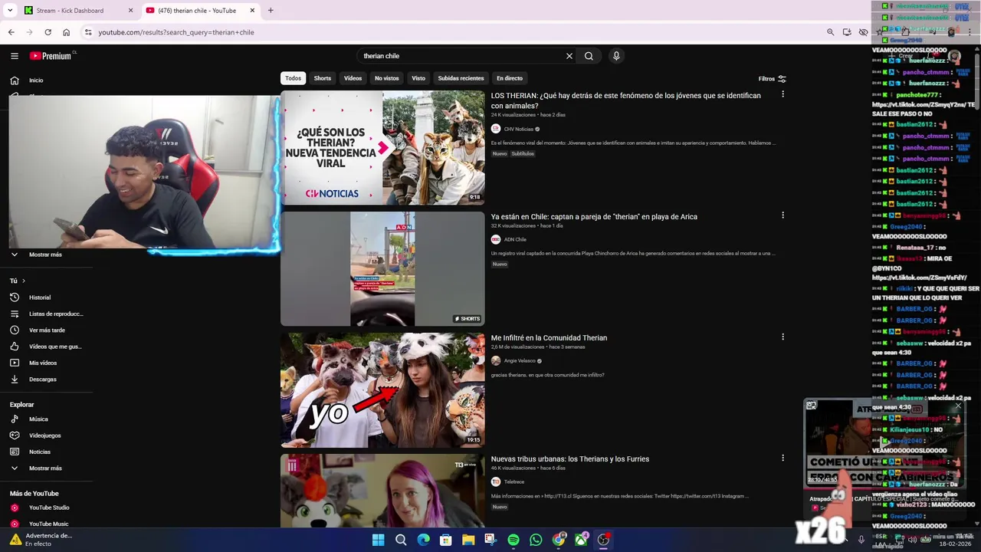The height and width of the screenshot is (552, 981).
Task: Open more options for Me Infiltré video
Action: pos(783,337)
